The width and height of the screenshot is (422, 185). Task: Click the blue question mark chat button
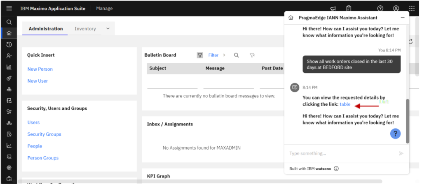(x=395, y=134)
